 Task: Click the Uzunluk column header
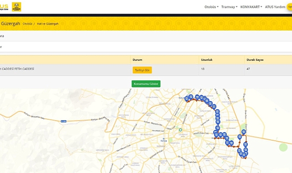click(207, 60)
